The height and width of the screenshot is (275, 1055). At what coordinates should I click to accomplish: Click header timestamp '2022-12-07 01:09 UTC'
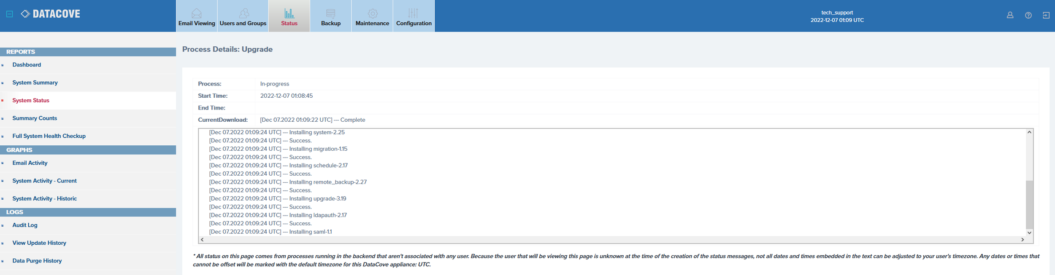(x=837, y=20)
